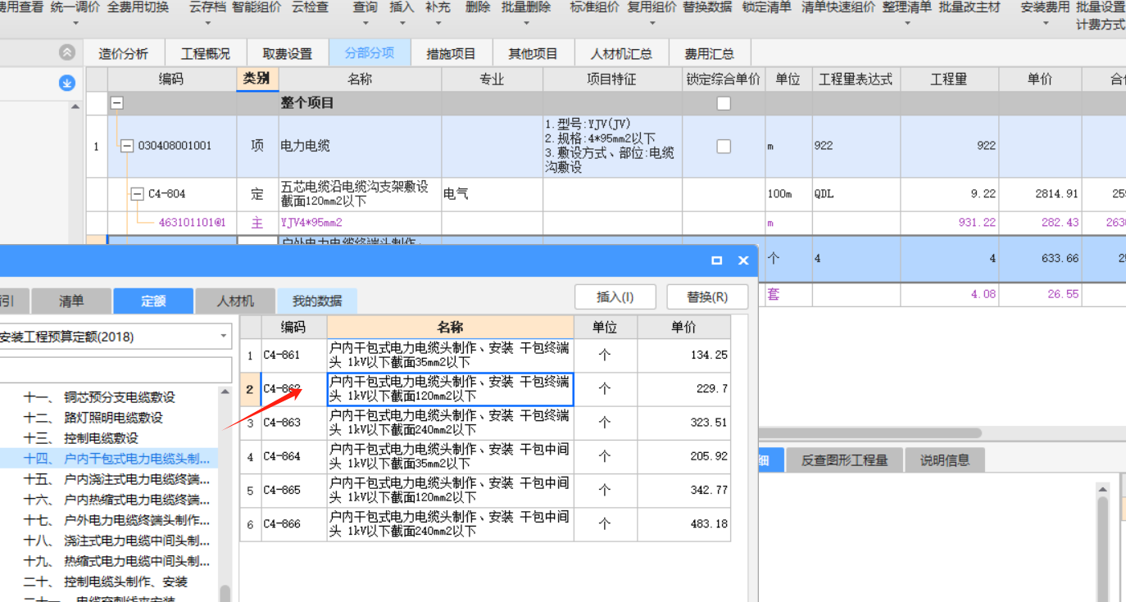Open 我的数据 tab in lookup dialog

click(x=317, y=301)
